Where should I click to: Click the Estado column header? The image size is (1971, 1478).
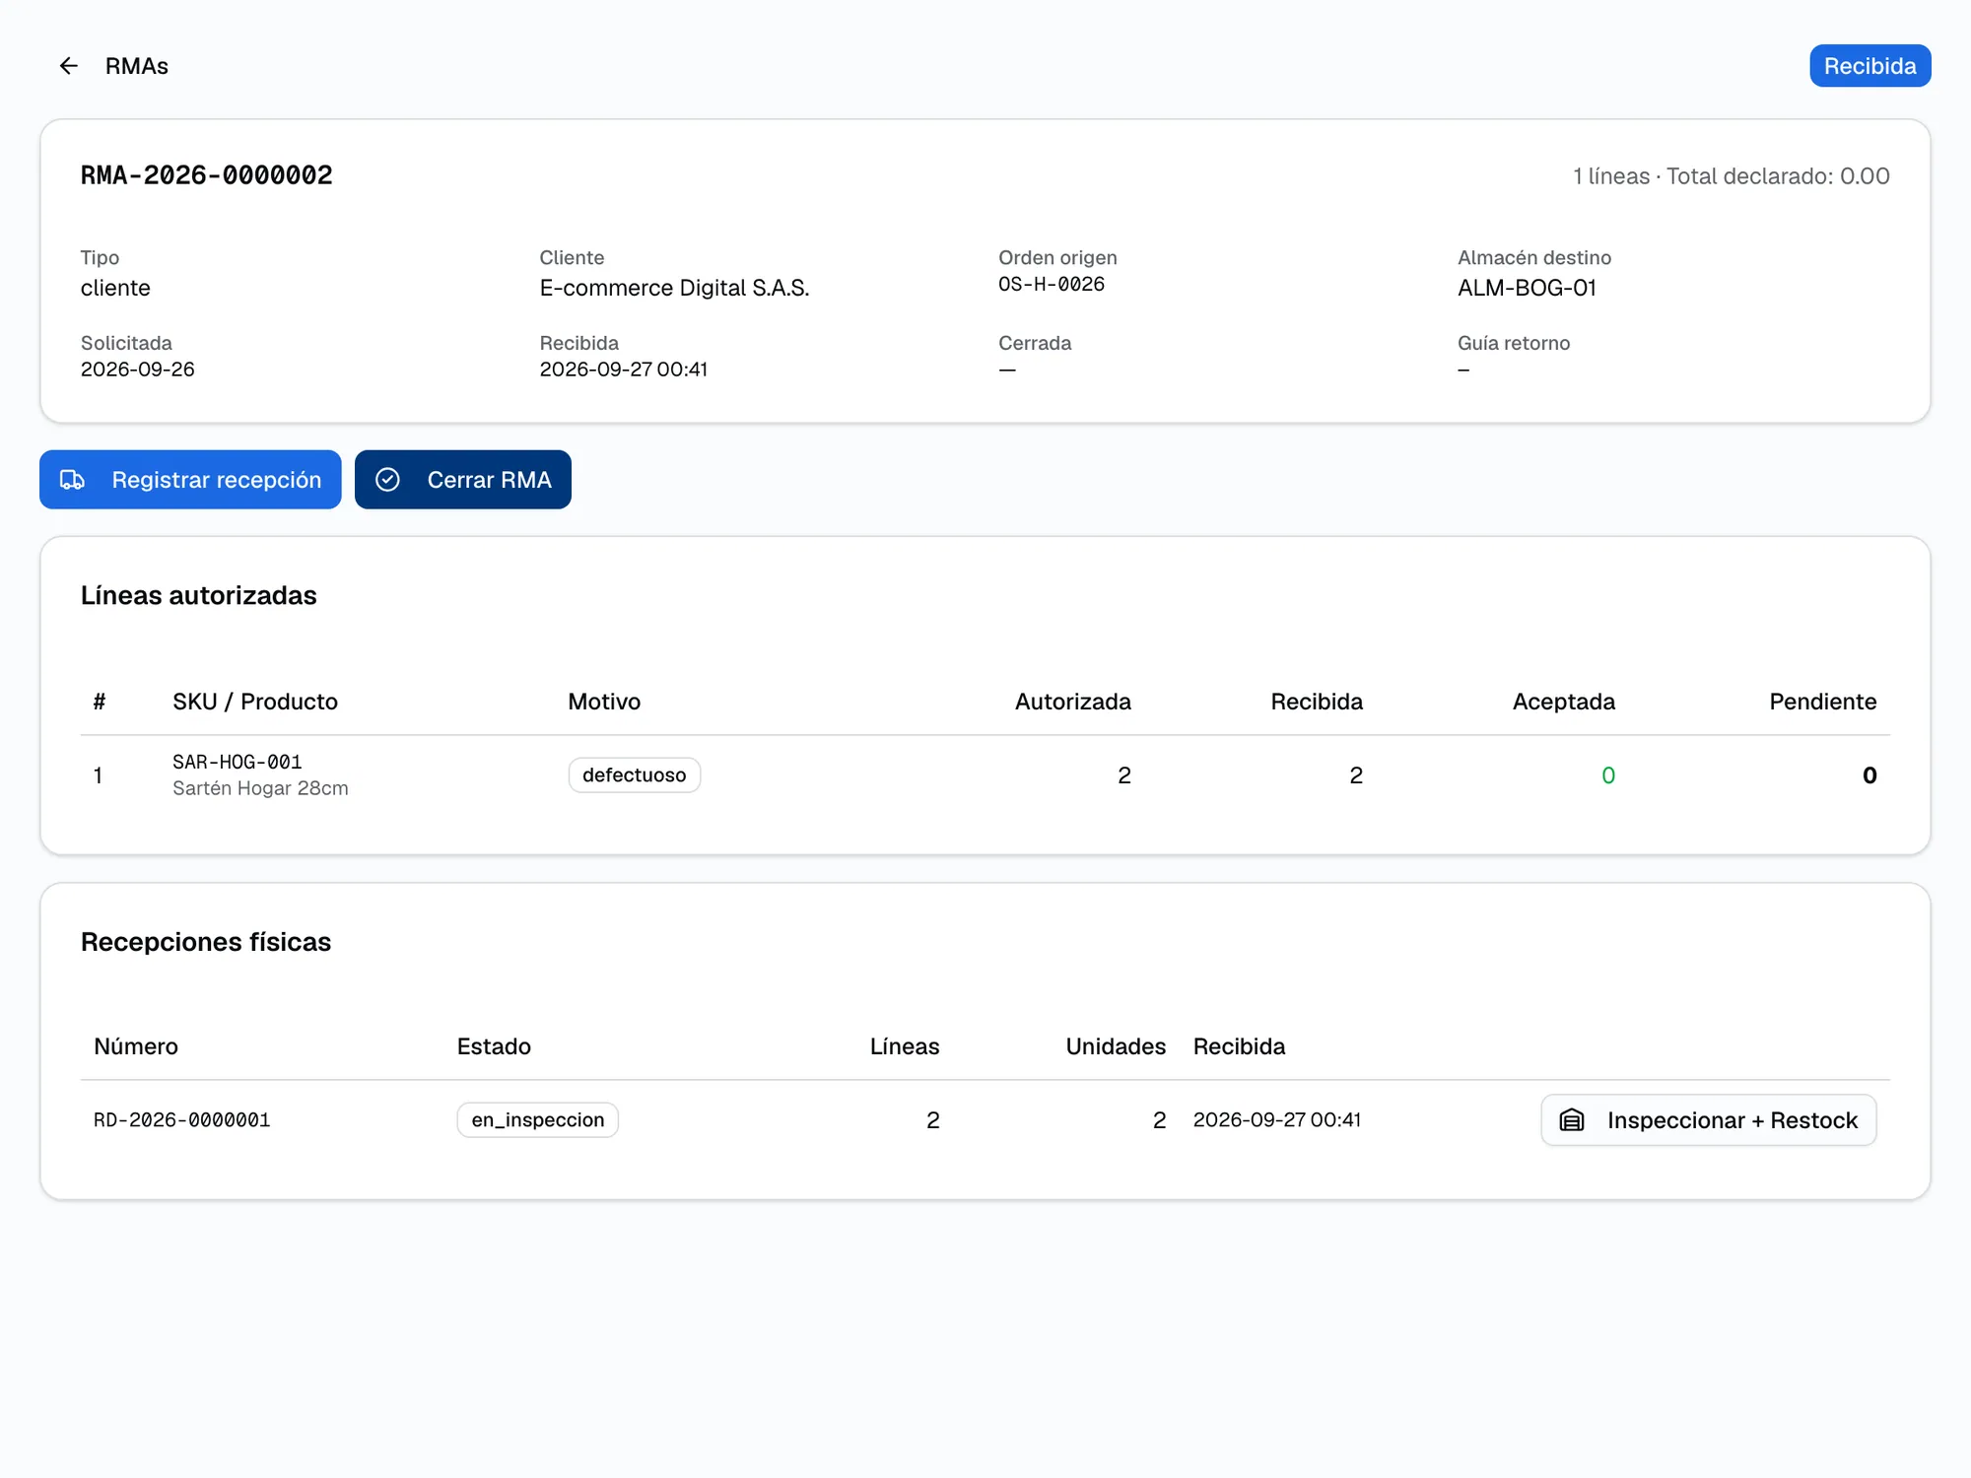[x=494, y=1046]
